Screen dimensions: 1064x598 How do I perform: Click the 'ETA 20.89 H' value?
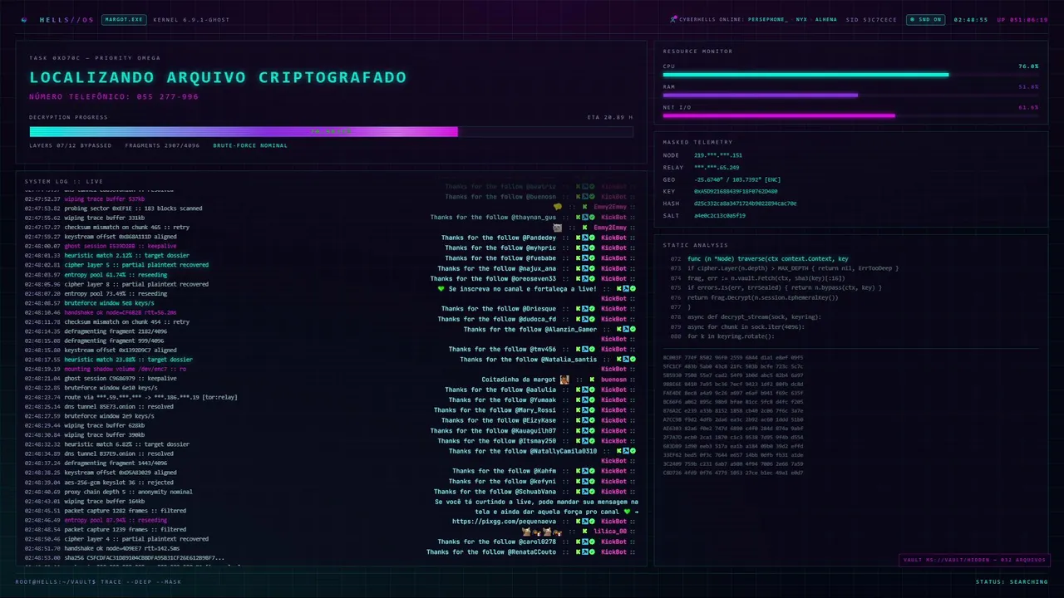[609, 117]
